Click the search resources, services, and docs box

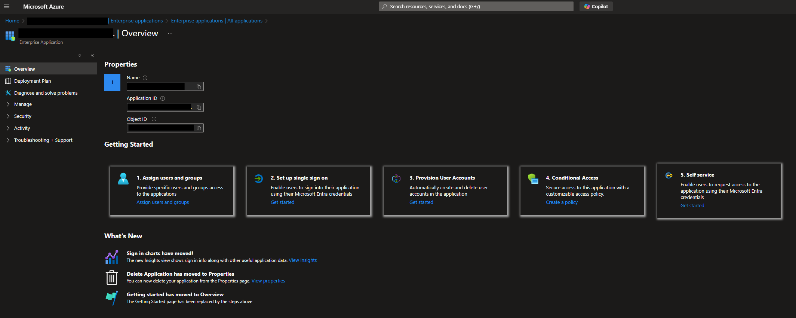[476, 6]
